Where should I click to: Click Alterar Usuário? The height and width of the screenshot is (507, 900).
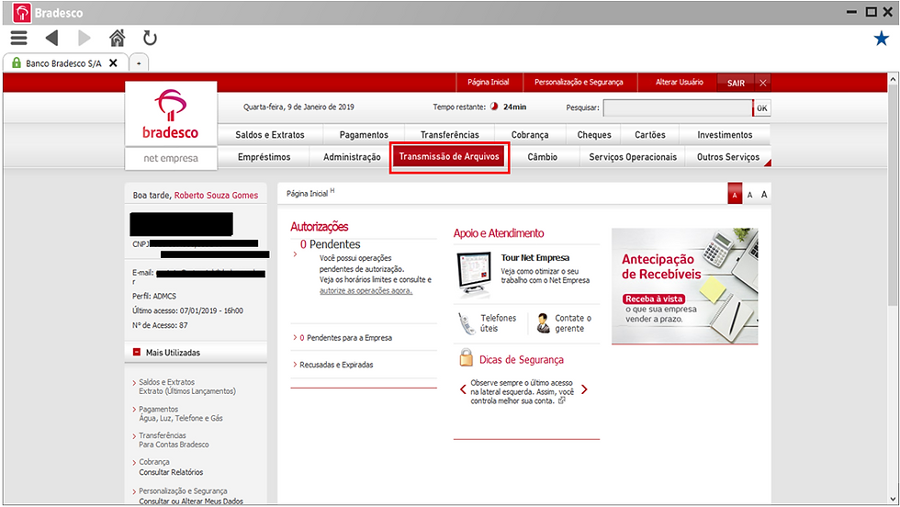(x=679, y=82)
